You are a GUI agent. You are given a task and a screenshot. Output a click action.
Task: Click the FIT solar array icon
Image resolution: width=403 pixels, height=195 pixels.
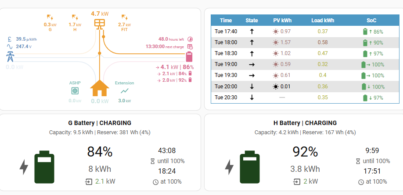tap(125, 18)
